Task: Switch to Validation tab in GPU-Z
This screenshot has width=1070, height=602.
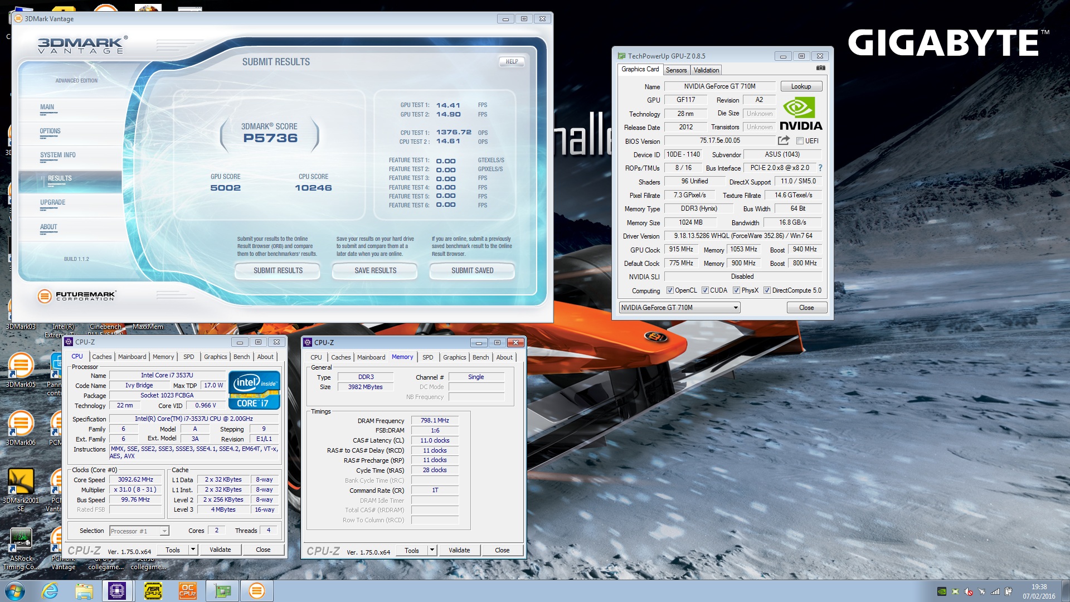Action: coord(706,70)
